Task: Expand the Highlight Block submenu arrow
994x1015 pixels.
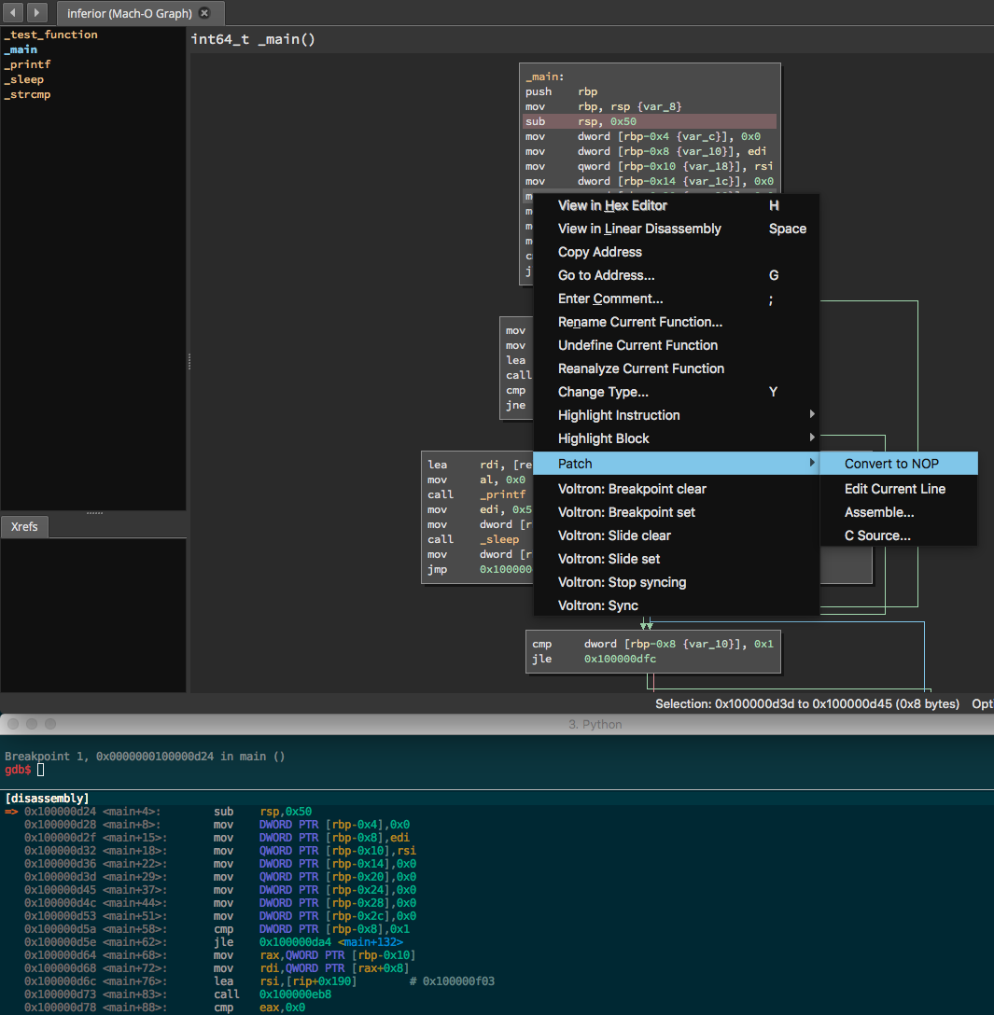Action: (812, 438)
